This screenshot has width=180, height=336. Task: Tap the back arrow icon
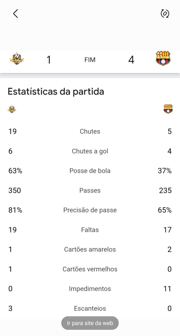[x=16, y=14]
